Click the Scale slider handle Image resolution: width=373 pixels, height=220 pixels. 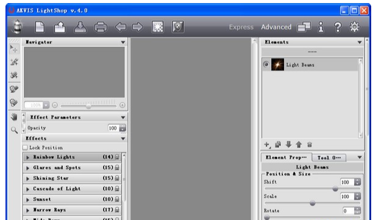[313, 203]
